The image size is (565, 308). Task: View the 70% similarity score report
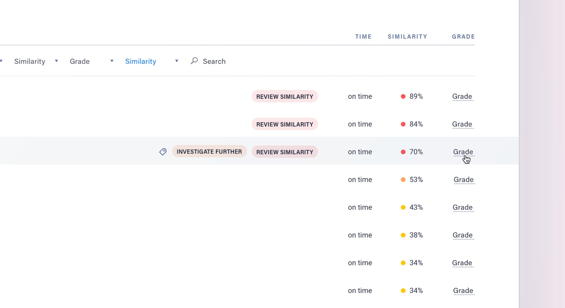tap(416, 152)
